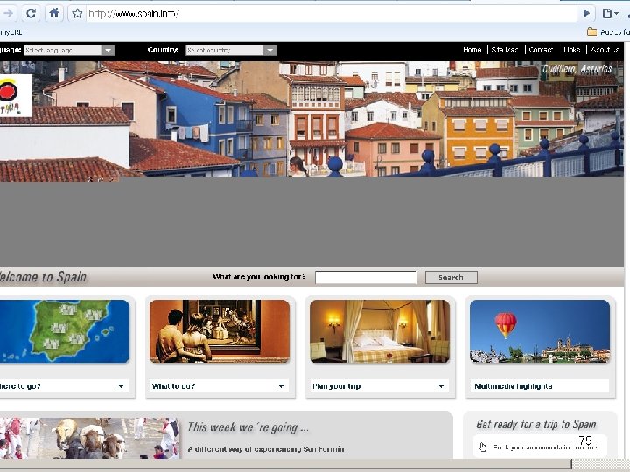Open the Select language dropdown
The width and height of the screenshot is (630, 472).
point(69,50)
